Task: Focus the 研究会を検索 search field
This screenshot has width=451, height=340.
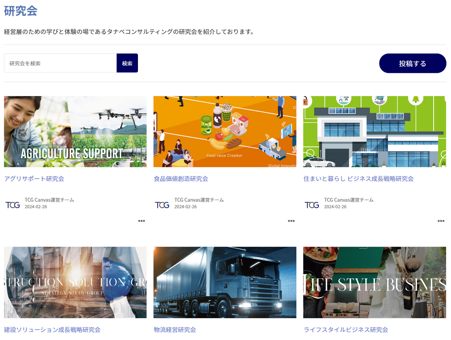Action: point(61,63)
